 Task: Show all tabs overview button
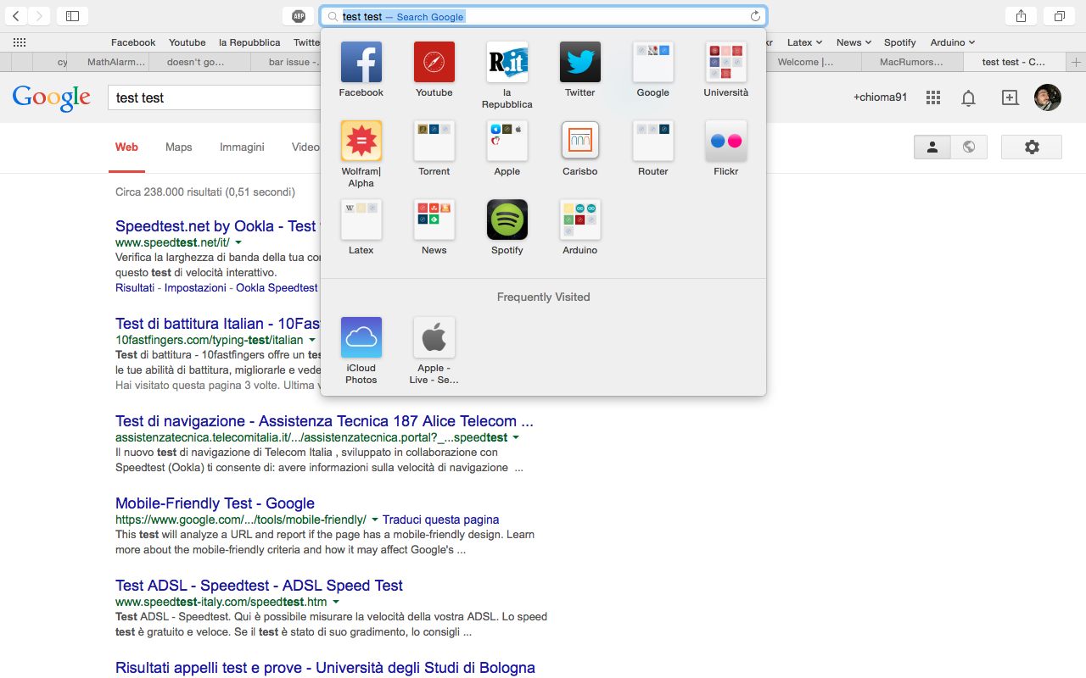click(x=1060, y=16)
